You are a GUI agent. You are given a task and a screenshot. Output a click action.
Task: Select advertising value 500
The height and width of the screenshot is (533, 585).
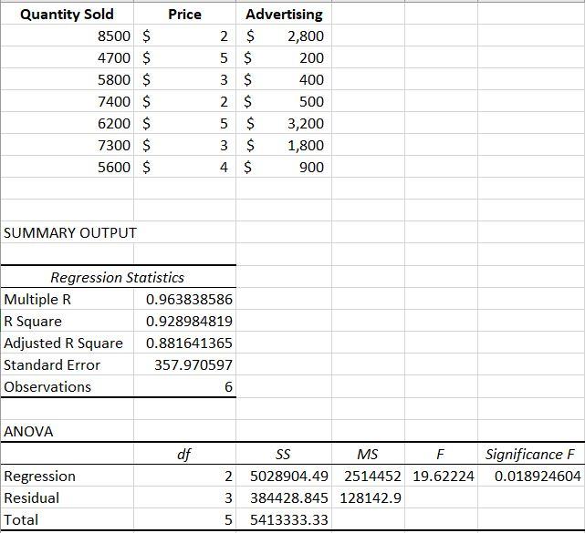(x=284, y=101)
